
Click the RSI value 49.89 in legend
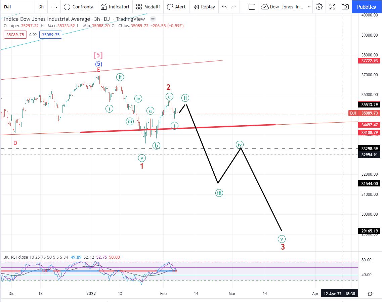pyautogui.click(x=76, y=257)
